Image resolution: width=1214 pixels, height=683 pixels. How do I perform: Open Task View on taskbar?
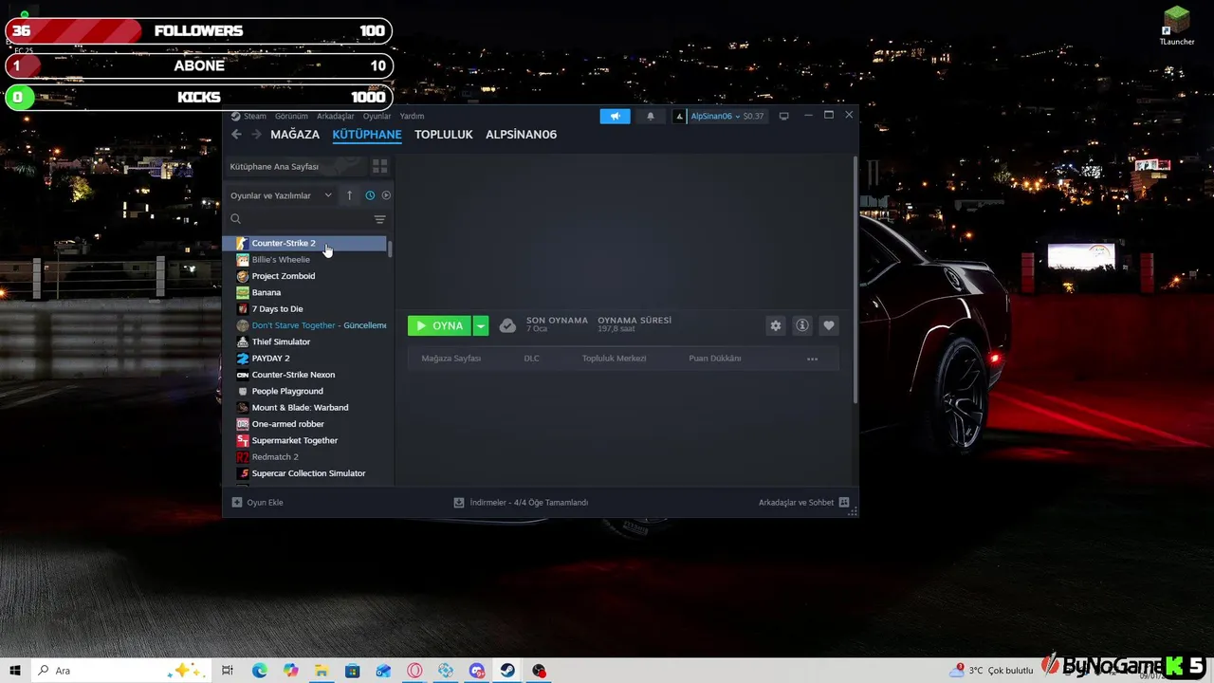coord(228,671)
